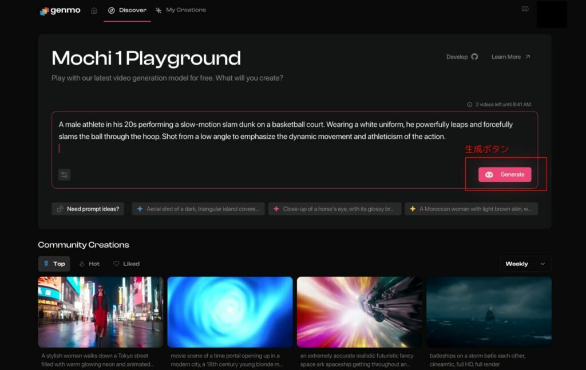
Task: Open the Learn More link
Action: point(510,57)
